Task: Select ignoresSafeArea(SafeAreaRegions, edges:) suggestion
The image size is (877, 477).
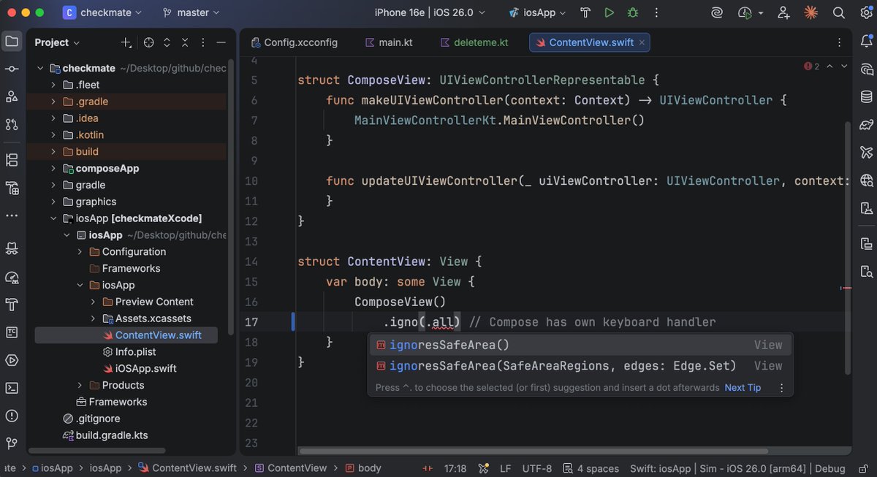Action: click(580, 366)
